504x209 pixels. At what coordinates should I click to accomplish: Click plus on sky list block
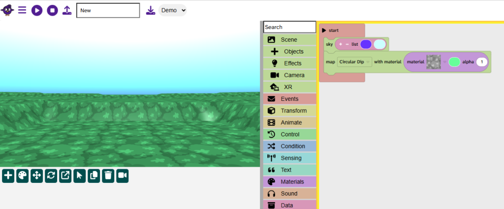pyautogui.click(x=341, y=44)
